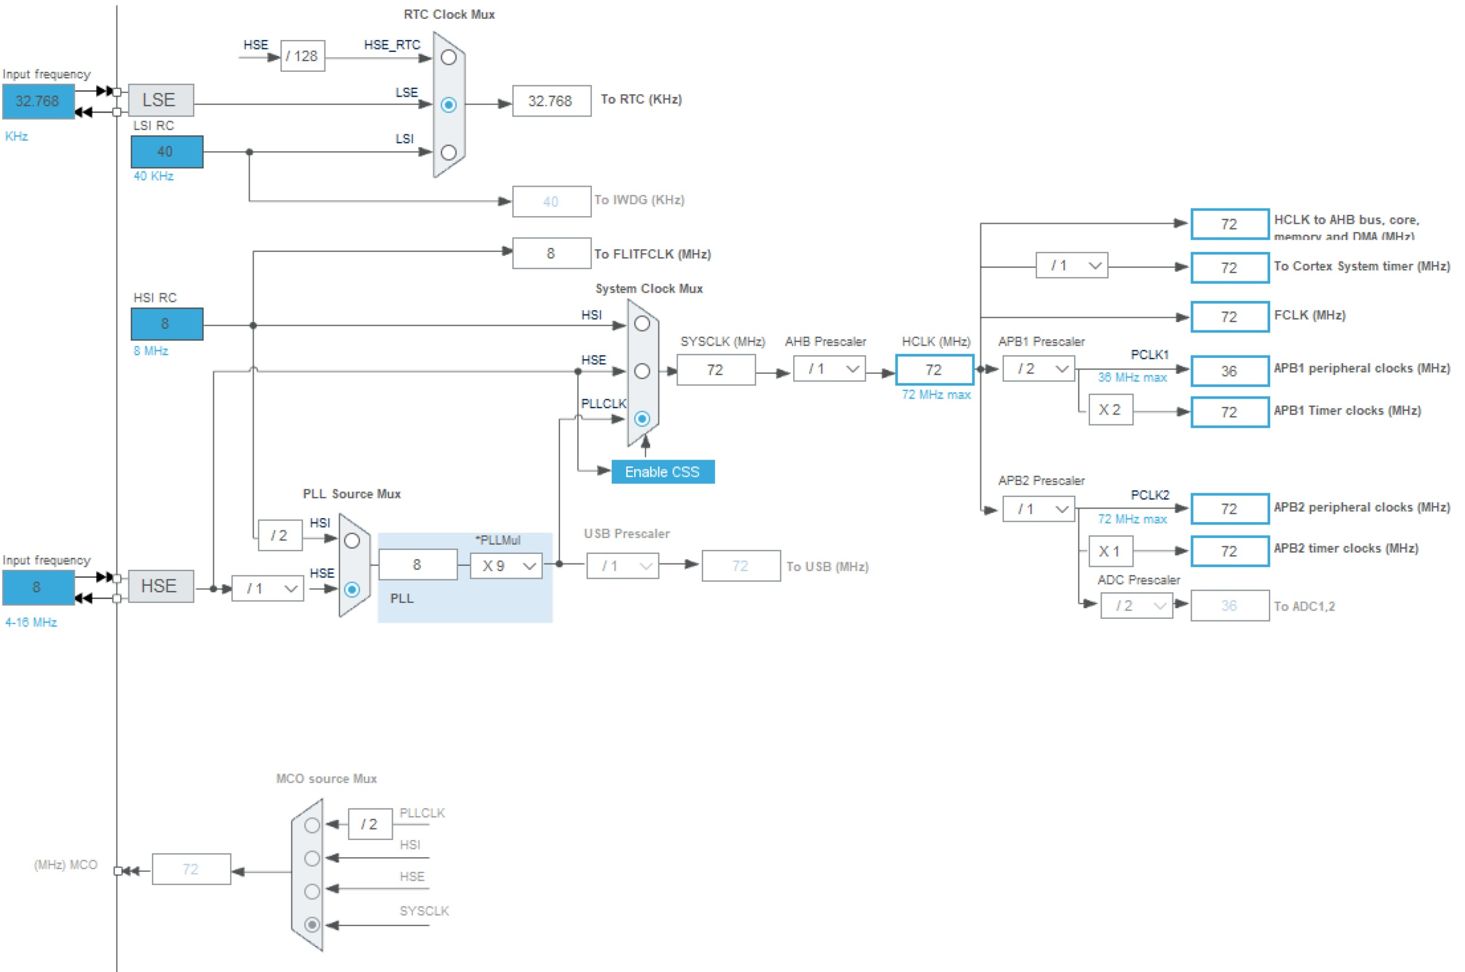The width and height of the screenshot is (1465, 972).
Task: Open the AHB Prescaler dropdown
Action: [x=828, y=370]
